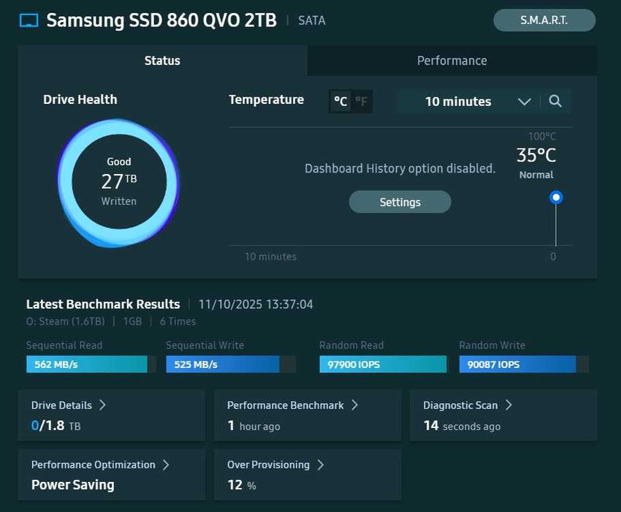Viewport: 621px width, 512px height.
Task: Open Performance Optimization link
Action: pyautogui.click(x=93, y=464)
